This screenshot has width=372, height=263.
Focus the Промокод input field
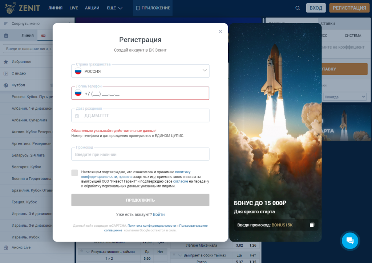[x=140, y=154]
